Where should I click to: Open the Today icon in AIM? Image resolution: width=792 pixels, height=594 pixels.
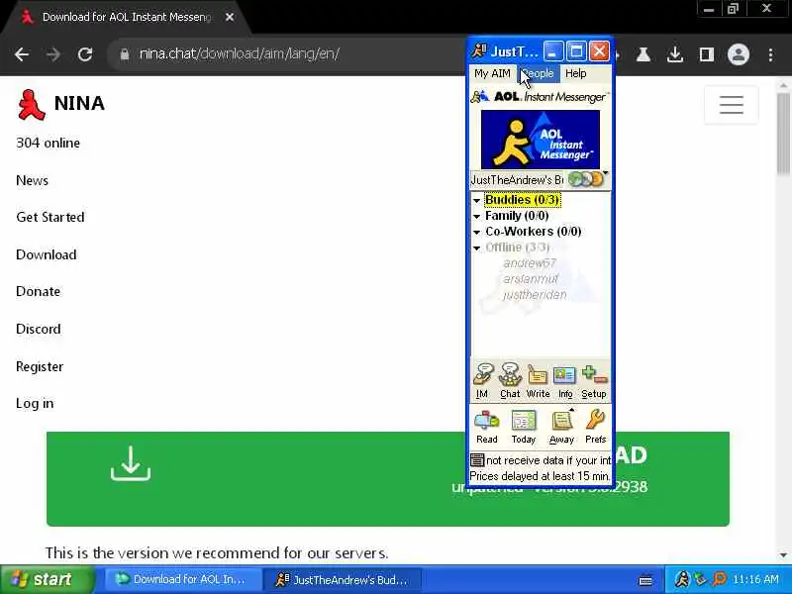point(524,427)
